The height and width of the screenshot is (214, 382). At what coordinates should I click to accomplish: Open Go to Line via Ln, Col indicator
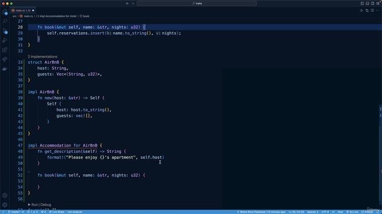tap(296, 212)
